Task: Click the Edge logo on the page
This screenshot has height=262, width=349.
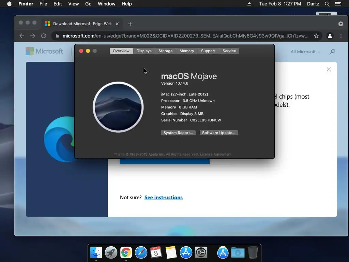Action: tap(59, 139)
